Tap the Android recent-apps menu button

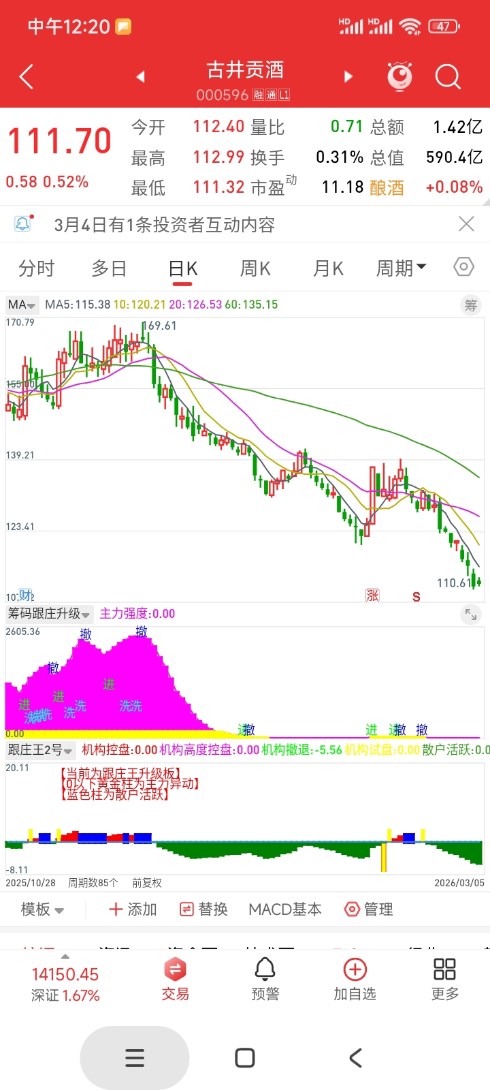tap(135, 1058)
